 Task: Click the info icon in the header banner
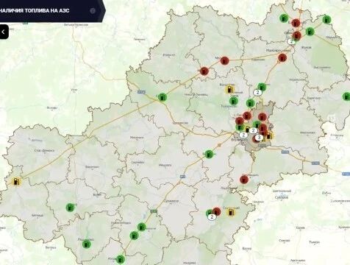coord(93,11)
